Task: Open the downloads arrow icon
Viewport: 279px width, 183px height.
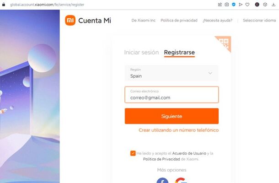Action: tap(274, 5)
